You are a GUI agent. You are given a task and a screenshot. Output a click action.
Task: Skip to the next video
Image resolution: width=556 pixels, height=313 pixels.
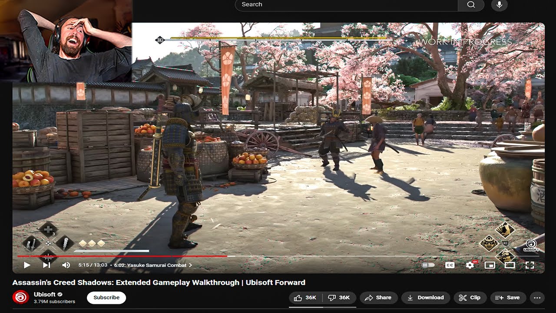pos(46,265)
